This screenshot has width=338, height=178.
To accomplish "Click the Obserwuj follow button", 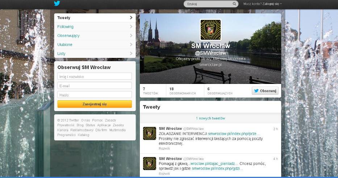I will 265,90.
